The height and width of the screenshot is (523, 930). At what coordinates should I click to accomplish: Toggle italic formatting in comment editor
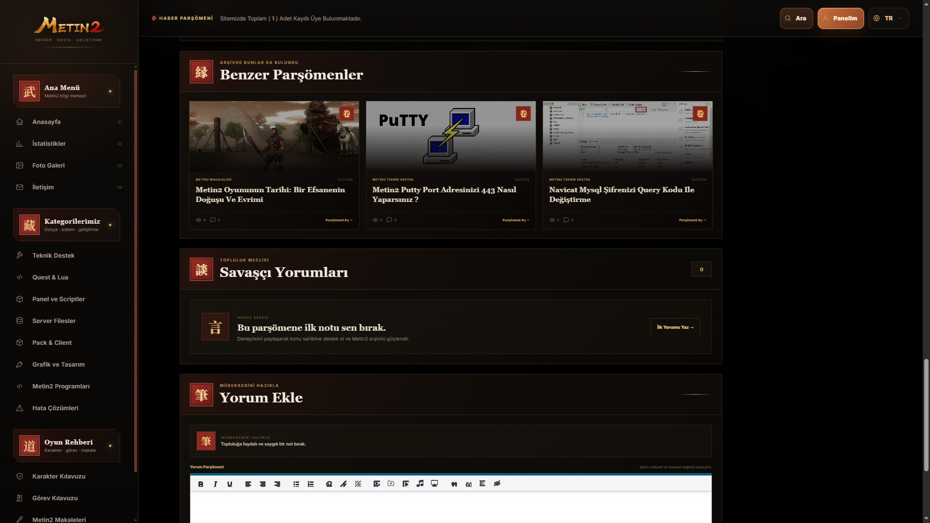tap(215, 484)
